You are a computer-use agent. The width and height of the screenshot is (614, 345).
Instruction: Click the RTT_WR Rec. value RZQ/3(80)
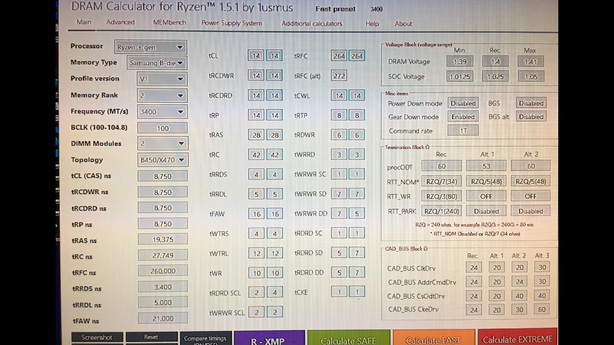pyautogui.click(x=442, y=196)
